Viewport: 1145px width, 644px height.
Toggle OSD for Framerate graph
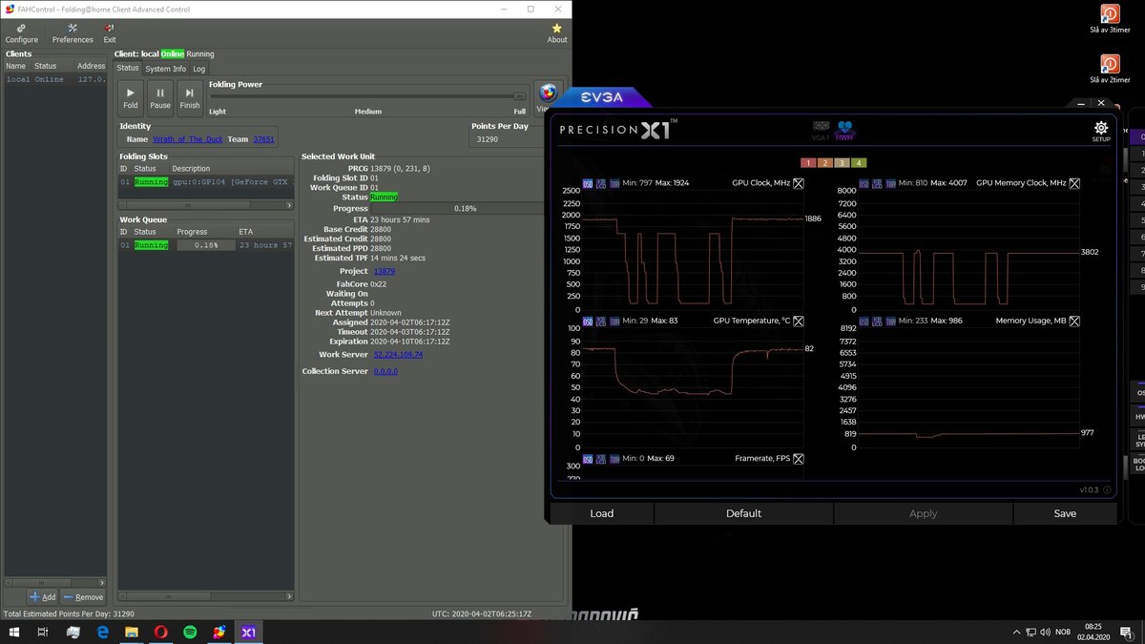588,459
